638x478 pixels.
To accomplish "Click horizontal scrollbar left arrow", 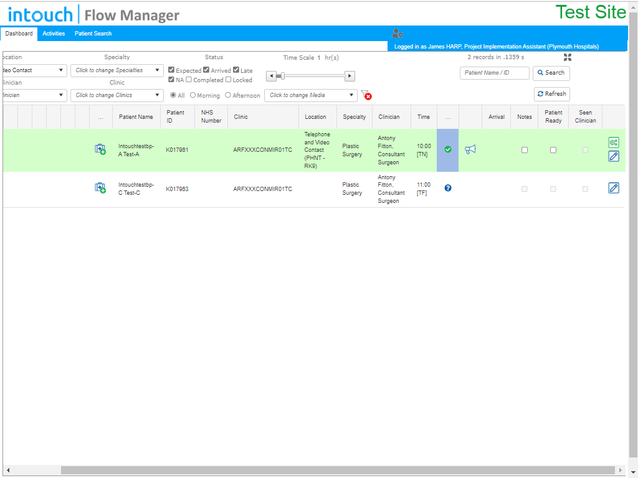I will [x=7, y=471].
